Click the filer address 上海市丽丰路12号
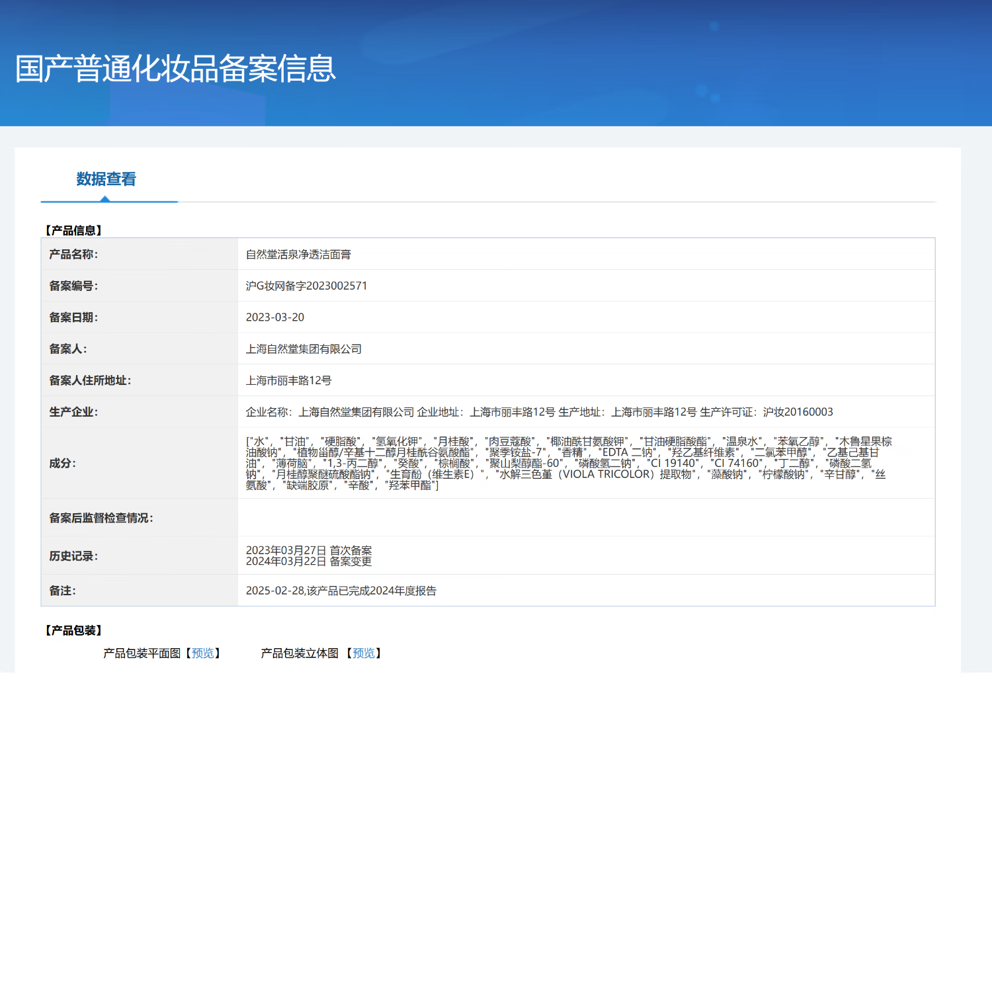The image size is (992, 992). pos(288,381)
